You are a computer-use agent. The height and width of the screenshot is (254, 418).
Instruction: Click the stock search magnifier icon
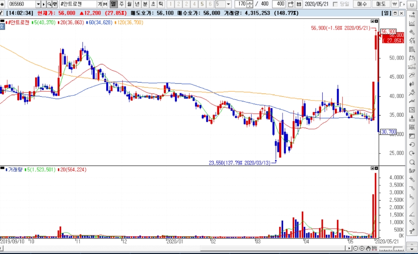49,4
